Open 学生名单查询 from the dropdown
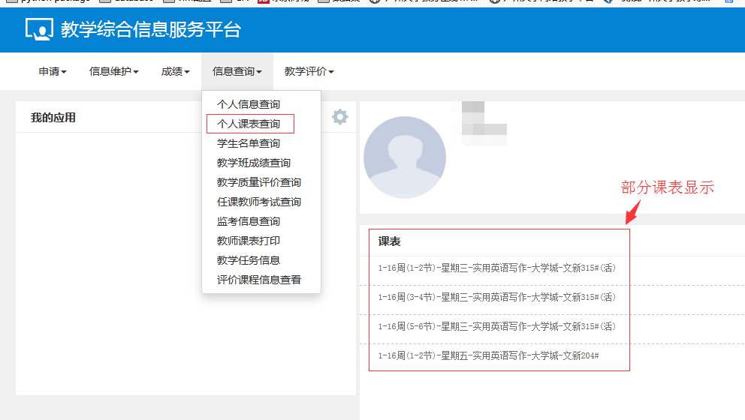The width and height of the screenshot is (745, 420). point(249,143)
